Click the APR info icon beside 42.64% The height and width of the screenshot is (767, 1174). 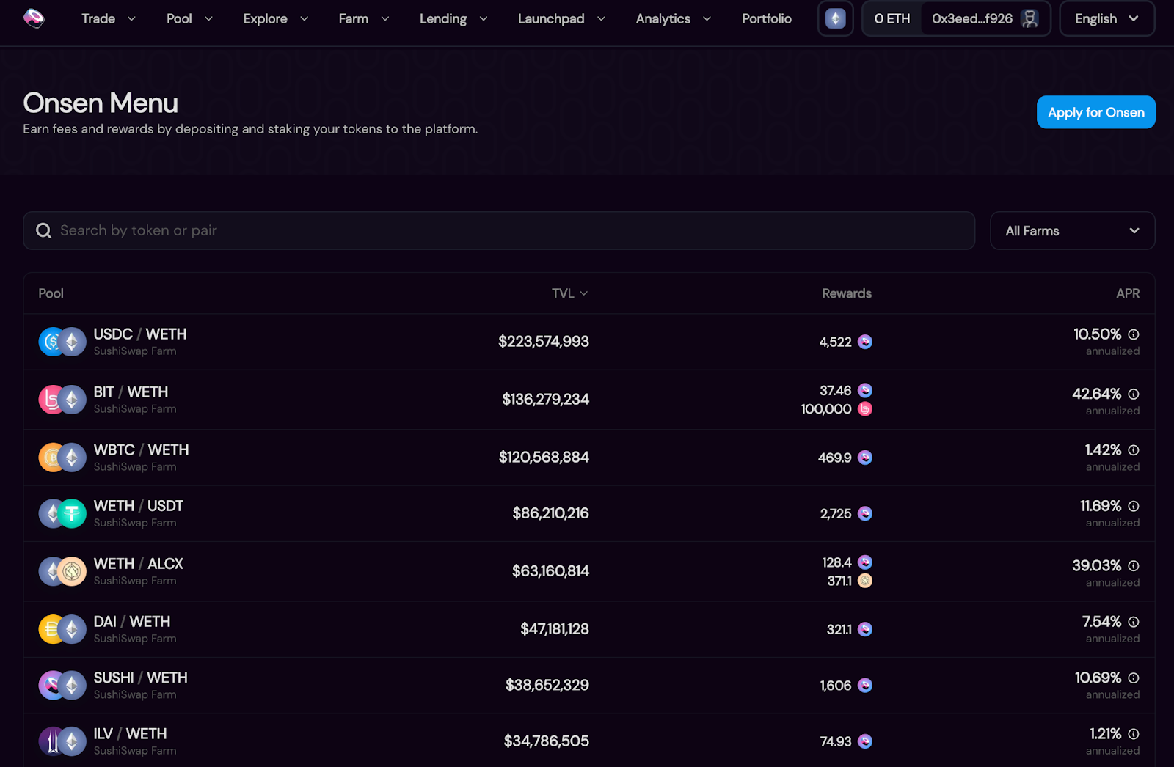[x=1134, y=394]
